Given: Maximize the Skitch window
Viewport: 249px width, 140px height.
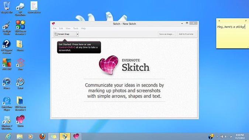Looking at the screenshot, I should 187,23.
